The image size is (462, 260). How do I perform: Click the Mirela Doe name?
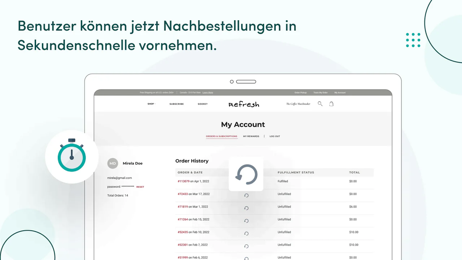132,163
